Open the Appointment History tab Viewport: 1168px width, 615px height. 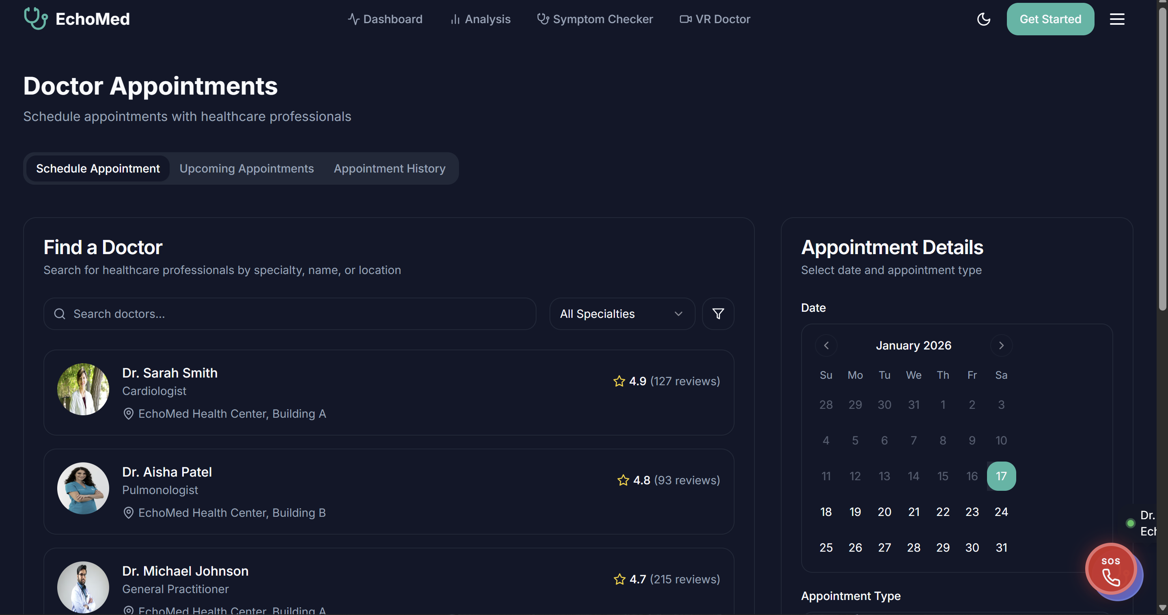[390, 169]
